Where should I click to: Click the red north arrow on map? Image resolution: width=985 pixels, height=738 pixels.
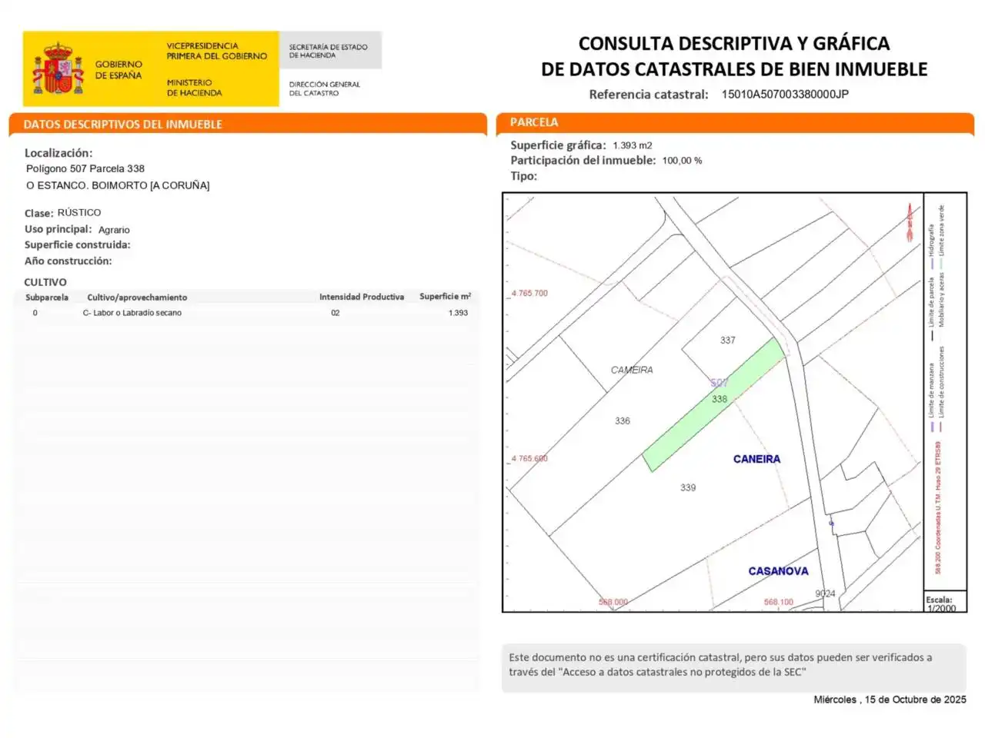(x=910, y=223)
